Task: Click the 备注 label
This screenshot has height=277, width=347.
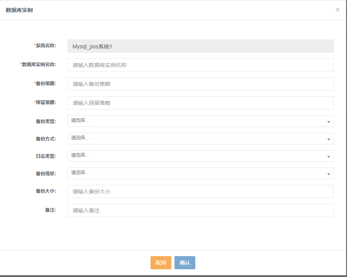Action: pos(50,210)
